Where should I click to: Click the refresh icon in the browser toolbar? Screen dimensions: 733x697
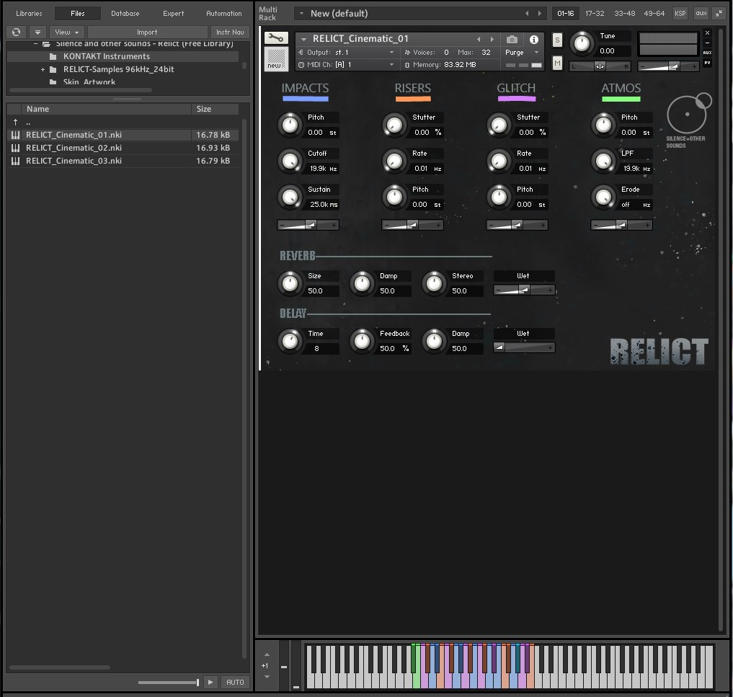(16, 32)
